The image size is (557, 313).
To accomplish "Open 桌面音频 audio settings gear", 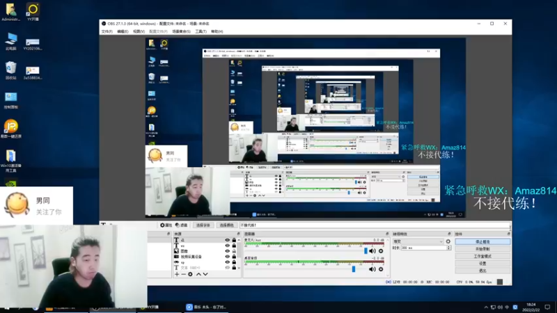I will (381, 269).
